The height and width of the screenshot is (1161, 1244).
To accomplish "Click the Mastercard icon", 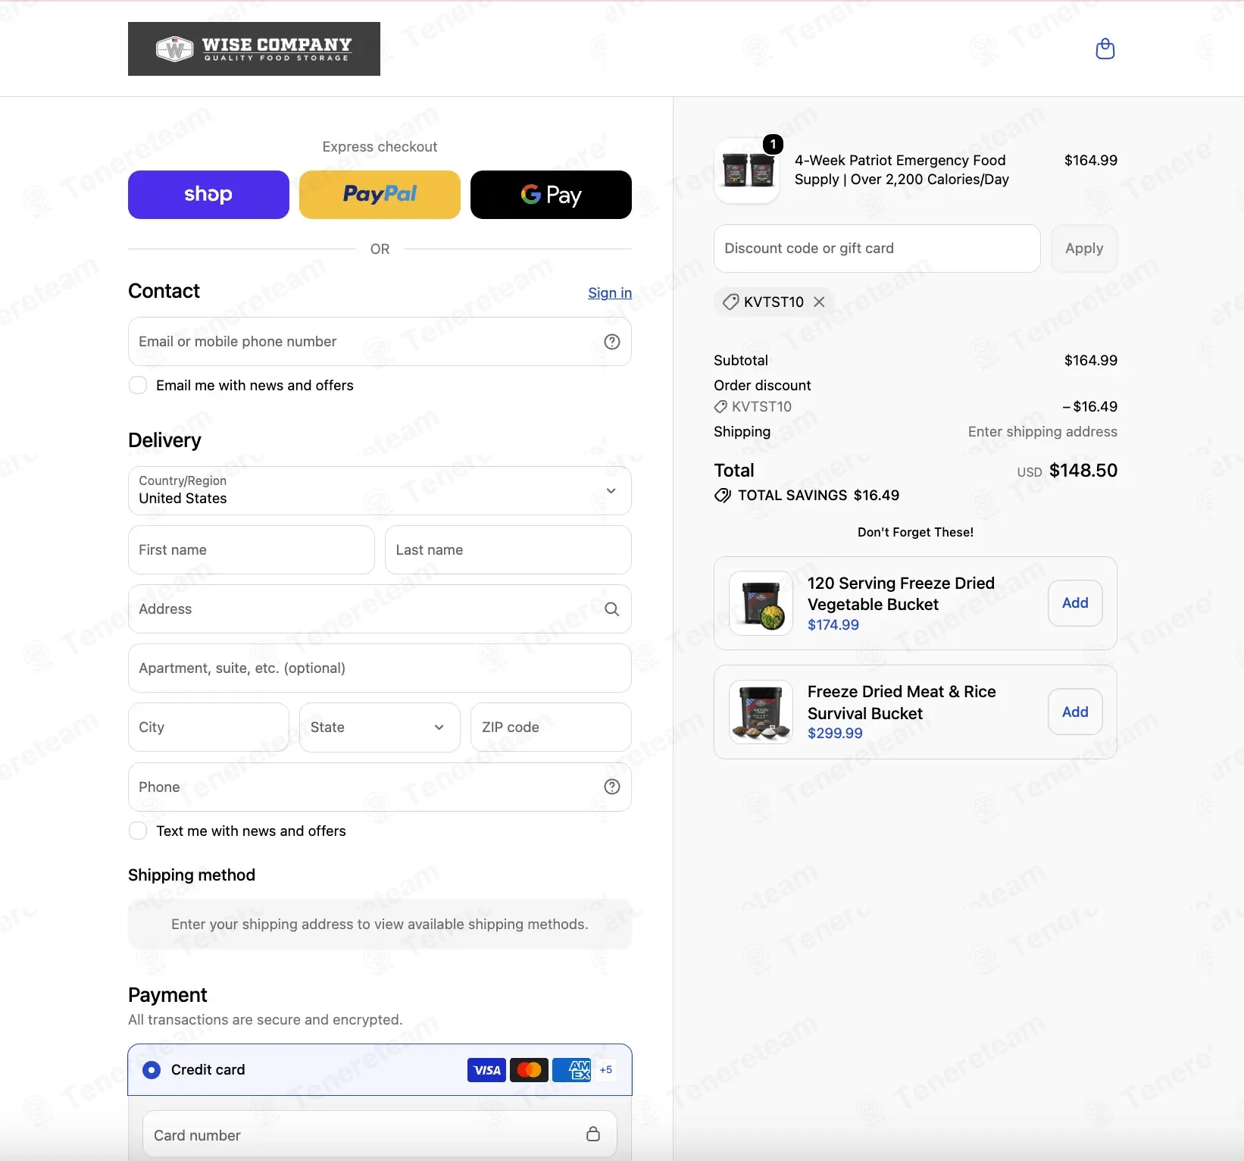I will [x=529, y=1070].
